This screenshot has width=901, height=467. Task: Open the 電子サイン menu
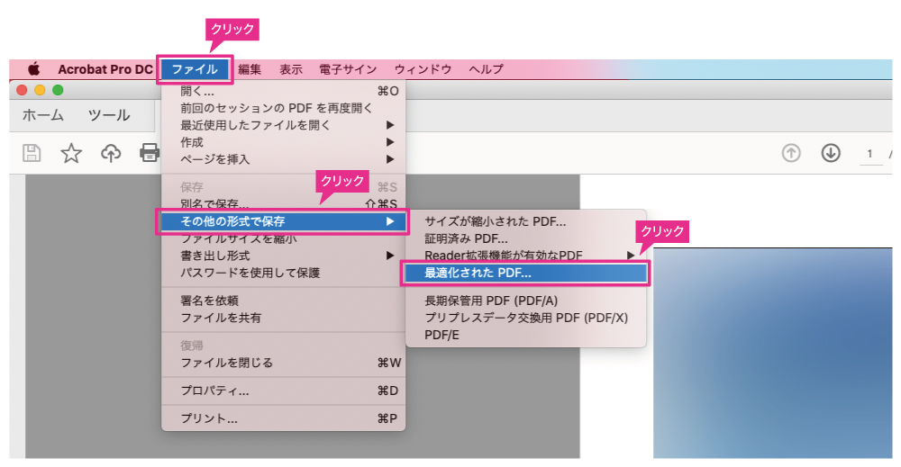point(348,69)
